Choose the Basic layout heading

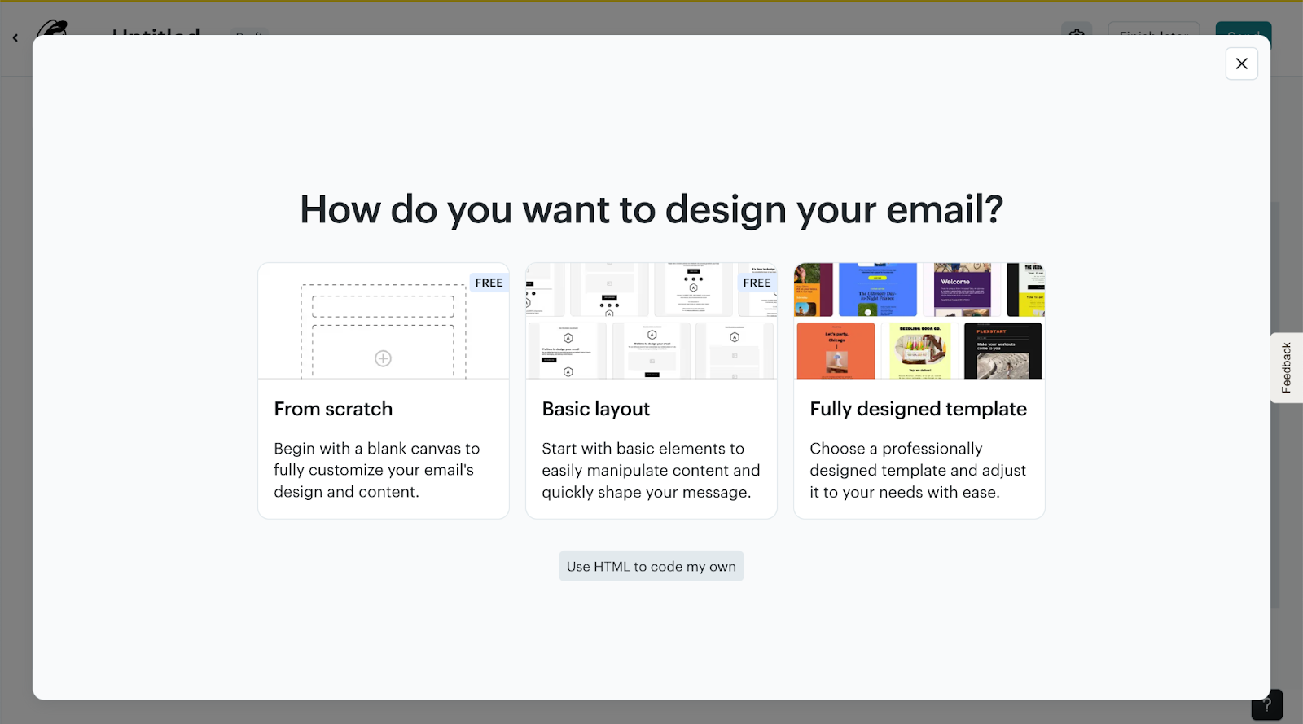(595, 409)
